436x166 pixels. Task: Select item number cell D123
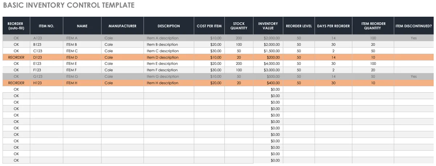pyautogui.click(x=47, y=57)
